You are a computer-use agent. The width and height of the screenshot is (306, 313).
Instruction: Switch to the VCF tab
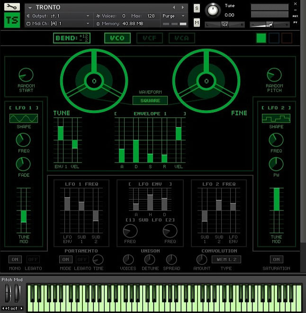[149, 38]
